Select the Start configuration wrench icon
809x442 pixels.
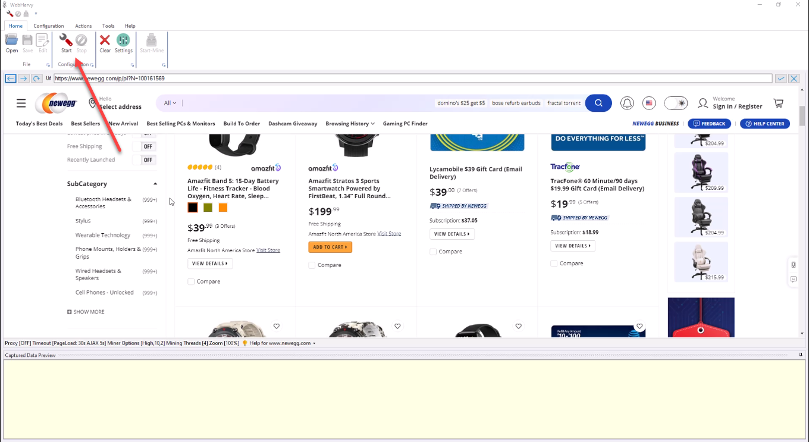[65, 40]
